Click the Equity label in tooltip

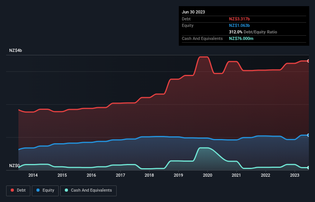(188, 25)
